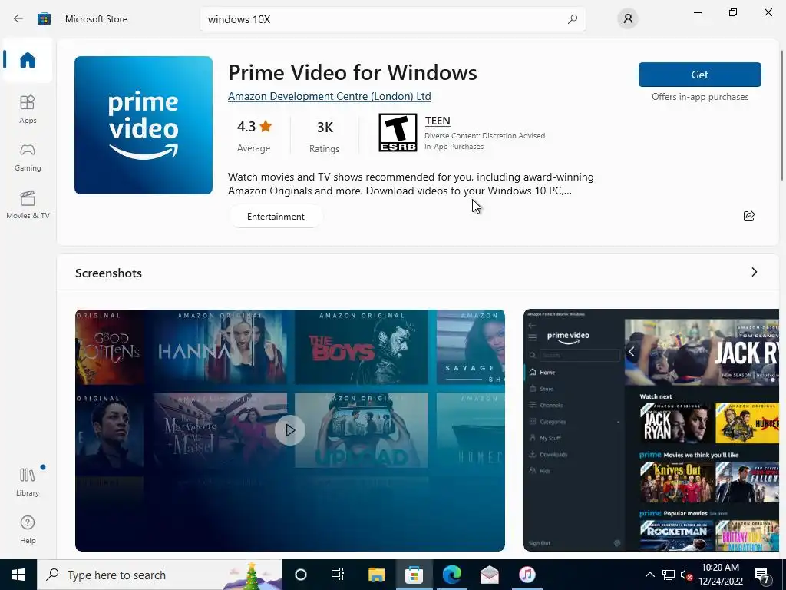
Task: Open the Mail app from taskbar
Action: click(490, 575)
